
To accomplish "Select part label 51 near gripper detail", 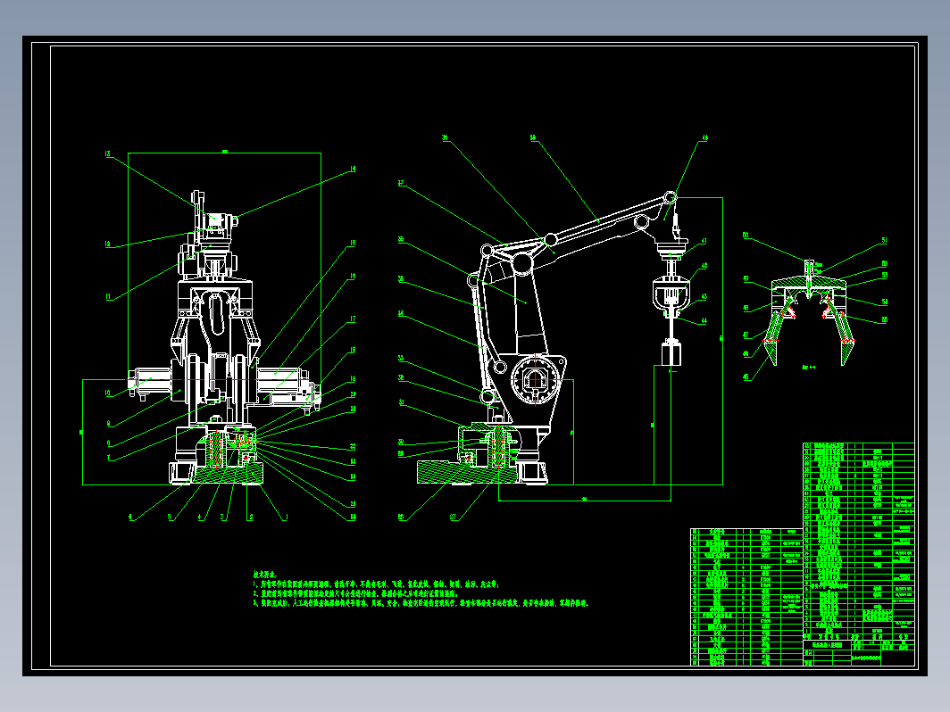I will coord(884,240).
